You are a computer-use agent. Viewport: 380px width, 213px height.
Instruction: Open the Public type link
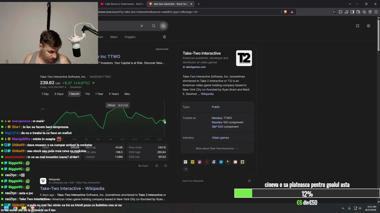click(216, 107)
